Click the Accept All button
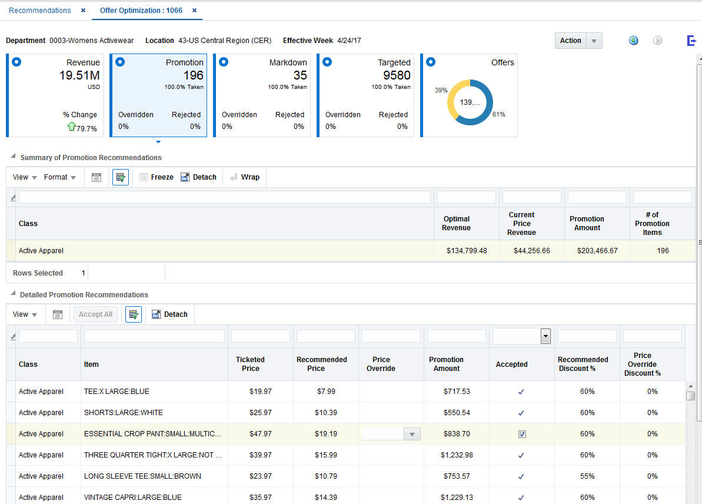 point(95,314)
